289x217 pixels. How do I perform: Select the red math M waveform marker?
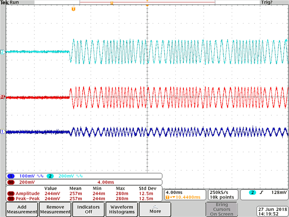point(2,97)
